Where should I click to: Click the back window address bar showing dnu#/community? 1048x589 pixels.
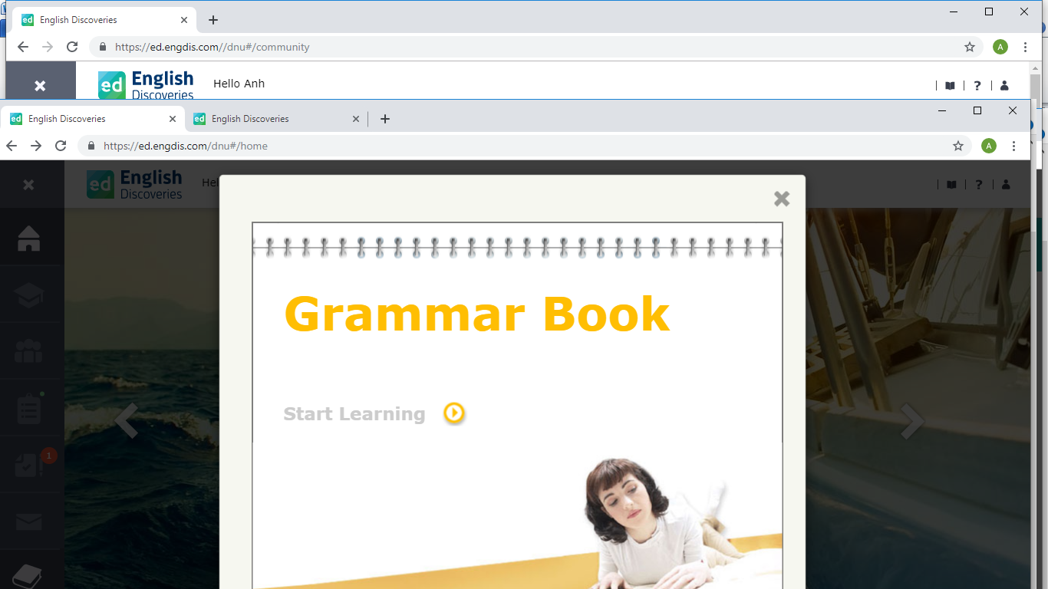pos(536,47)
